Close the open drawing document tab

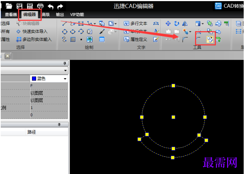(x=7, y=56)
